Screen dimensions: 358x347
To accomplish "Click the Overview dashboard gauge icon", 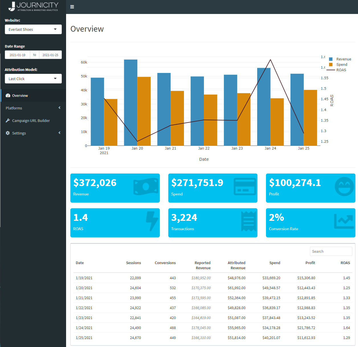I will click(x=8, y=95).
